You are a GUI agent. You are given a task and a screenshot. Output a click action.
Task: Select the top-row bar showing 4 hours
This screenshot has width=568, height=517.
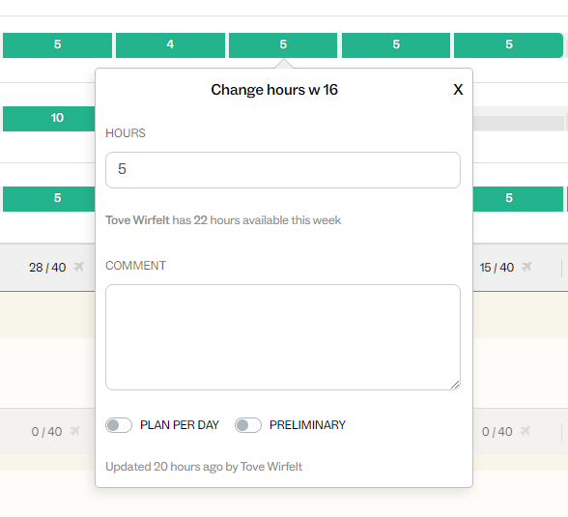[x=170, y=44]
